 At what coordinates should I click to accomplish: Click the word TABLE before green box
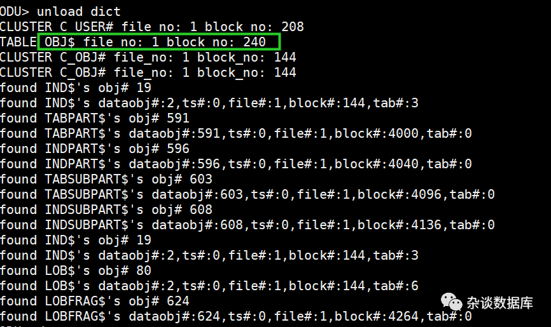18,42
